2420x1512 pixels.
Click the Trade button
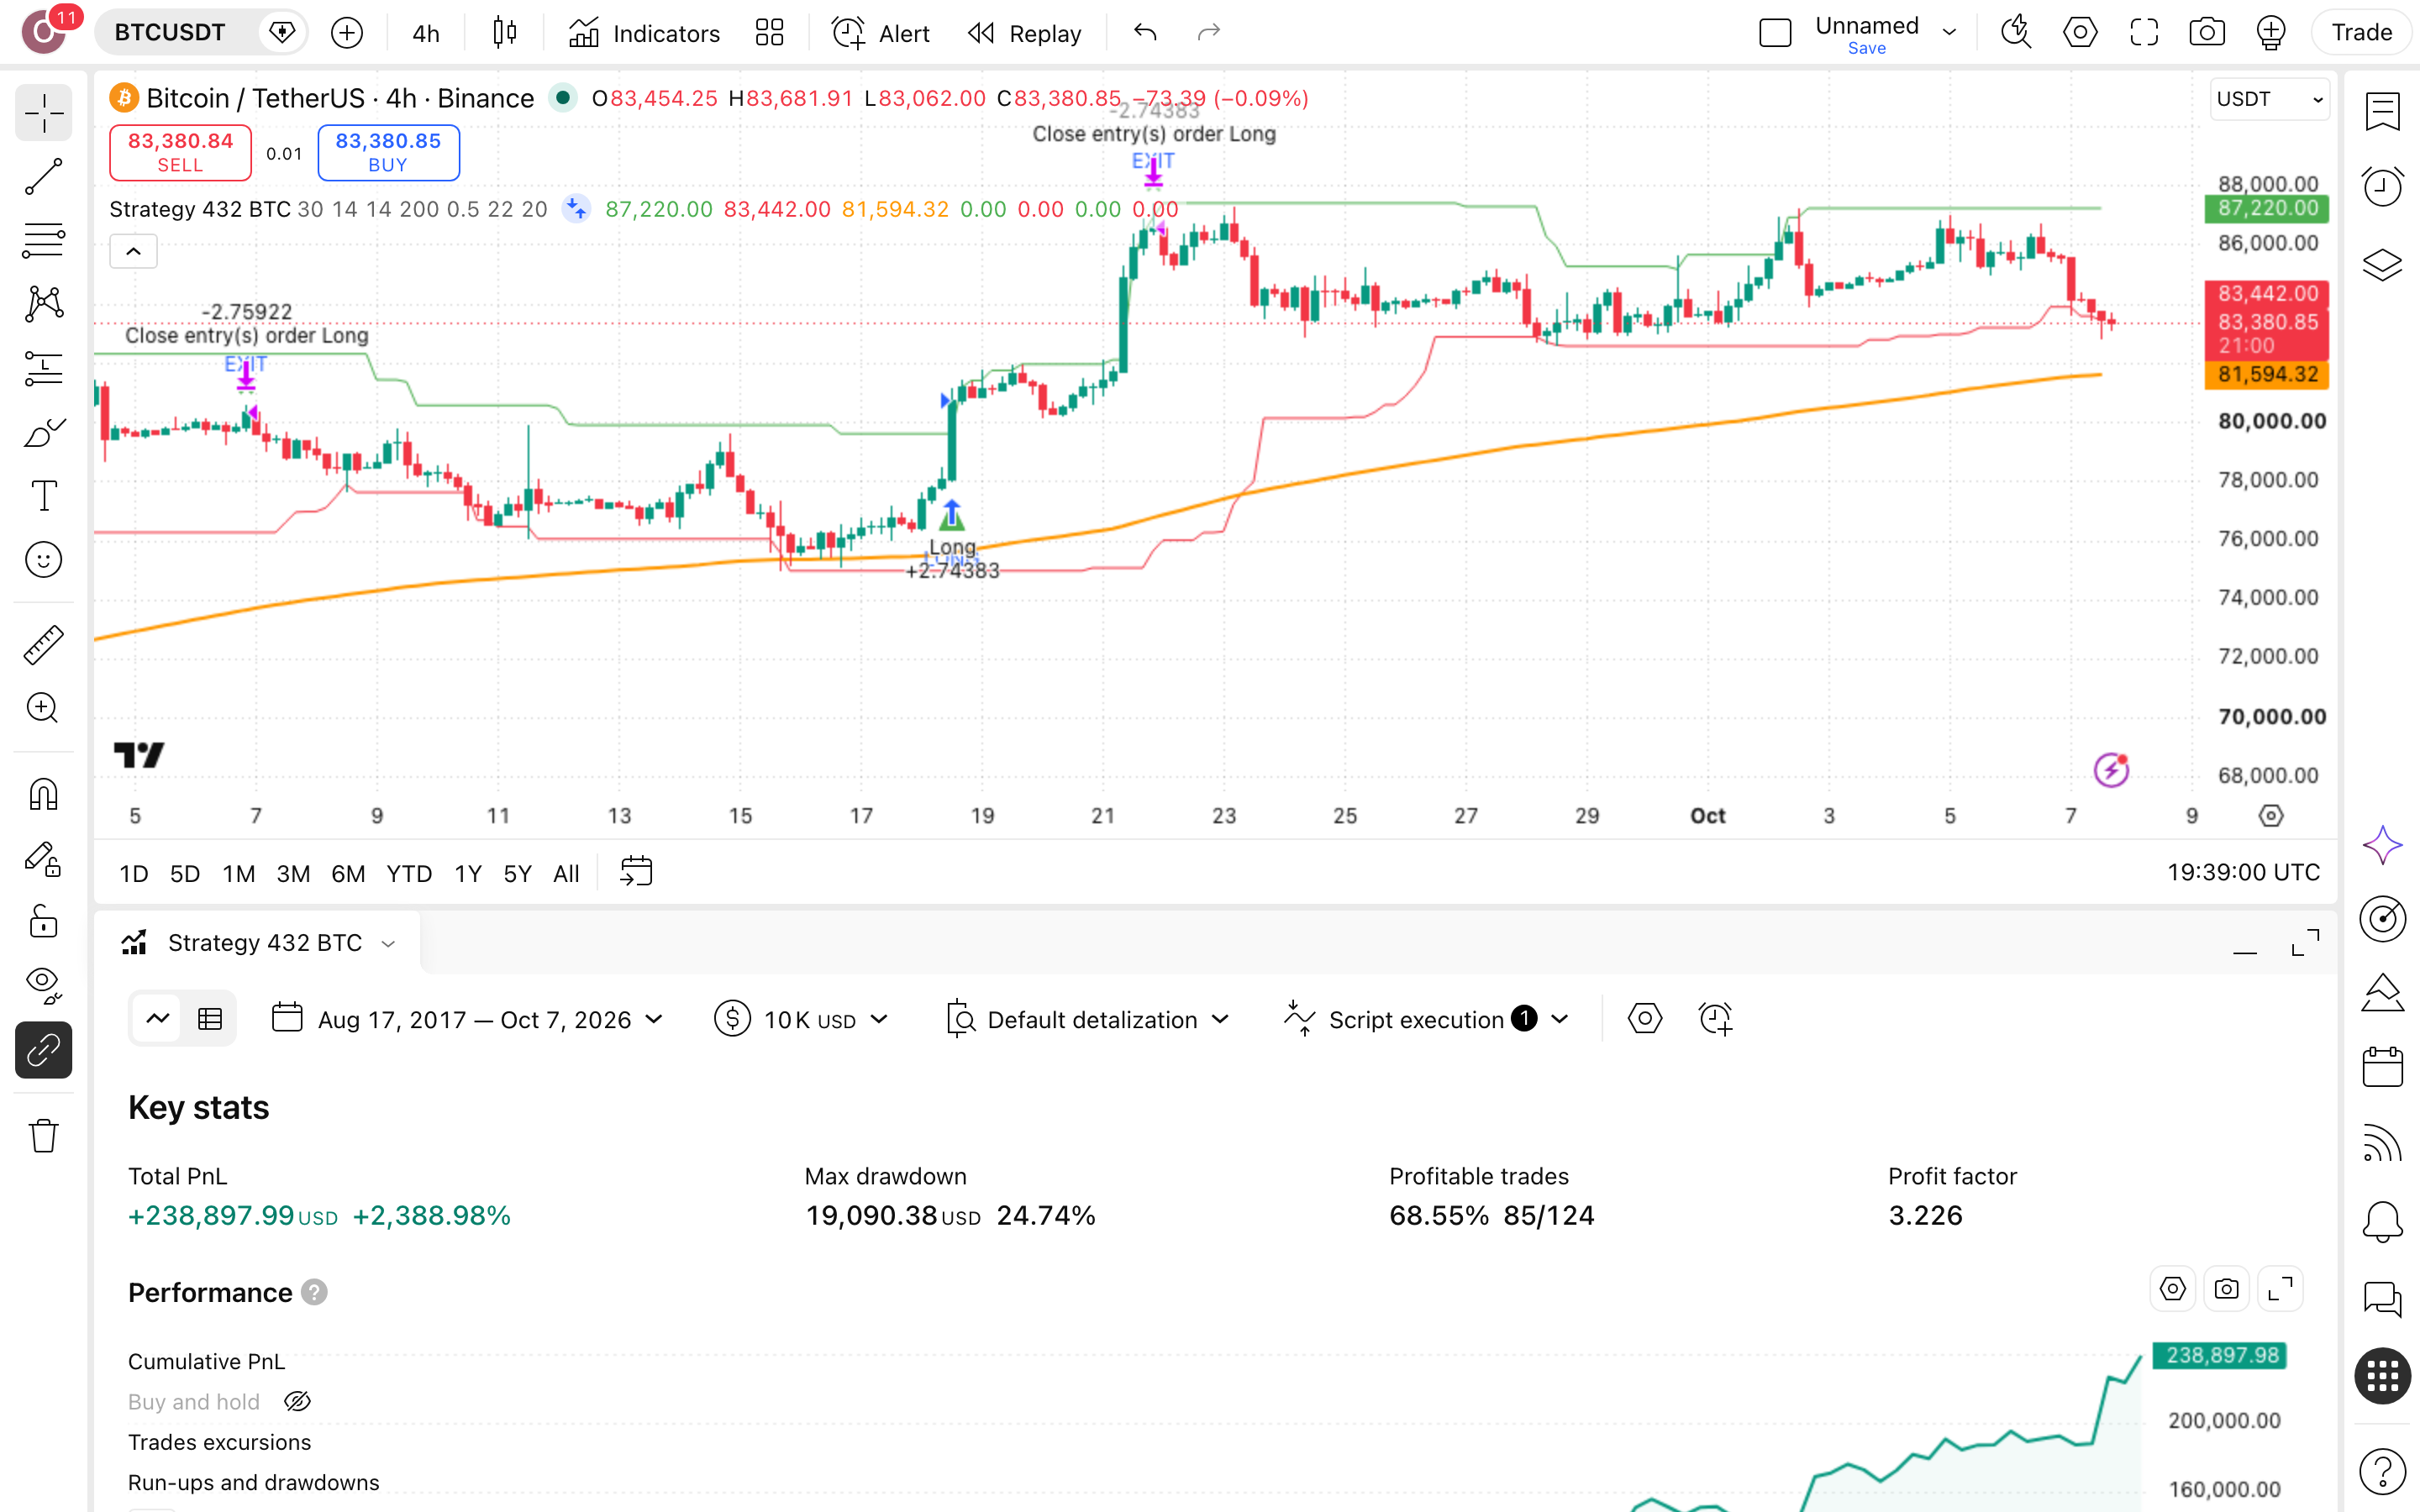click(2361, 33)
